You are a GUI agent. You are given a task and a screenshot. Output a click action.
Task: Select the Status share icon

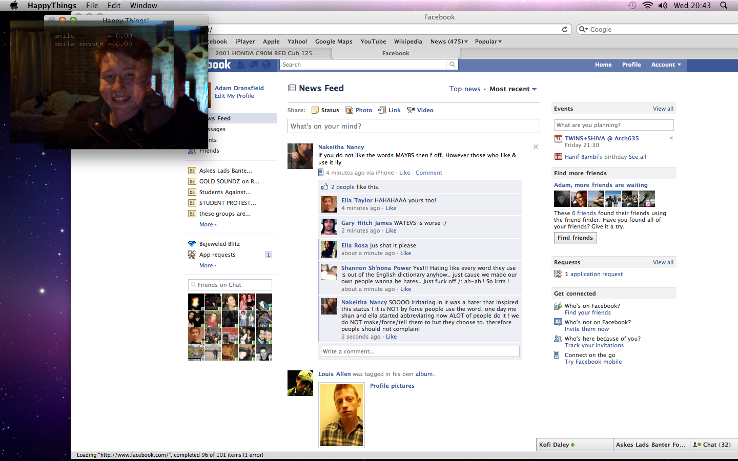pyautogui.click(x=315, y=110)
